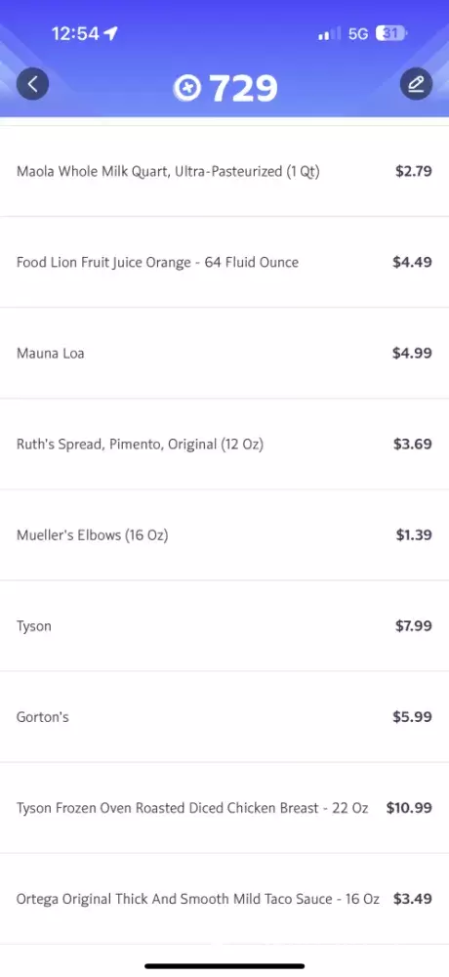Tap the location arrow in status bar

[x=111, y=33]
